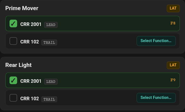Select CRR 102 label in Prime Mover
185x112 pixels.
(x=29, y=42)
